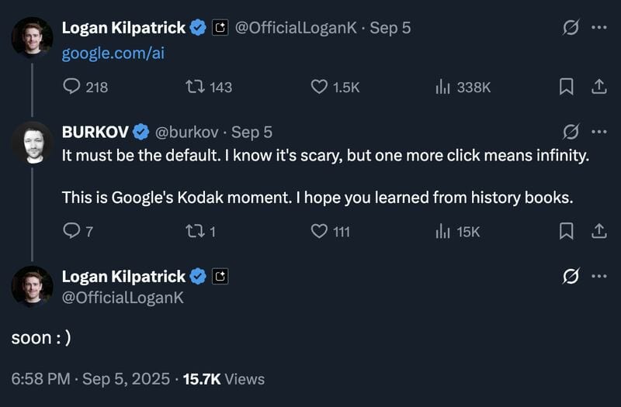This screenshot has height=407, width=621.
Task: Open the @OfficialLoganK handle under main post
Action: point(123,298)
